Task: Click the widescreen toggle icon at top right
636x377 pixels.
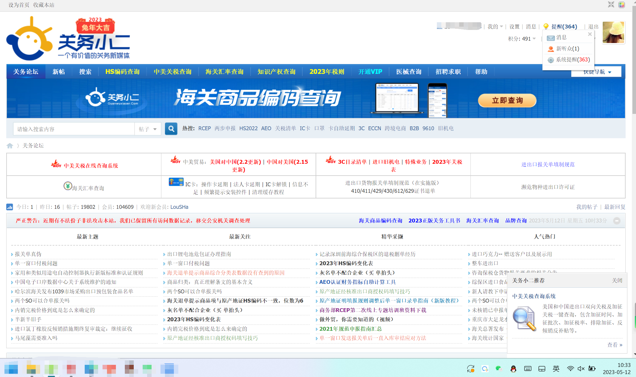Action: (611, 5)
